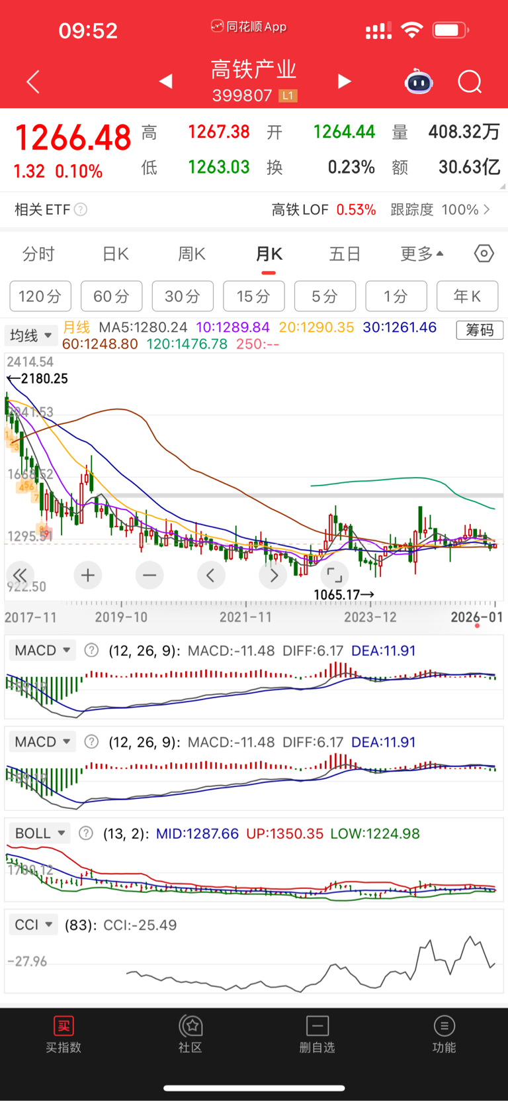The height and width of the screenshot is (1101, 508).
Task: Zoom in chart with plus button
Action: point(88,575)
